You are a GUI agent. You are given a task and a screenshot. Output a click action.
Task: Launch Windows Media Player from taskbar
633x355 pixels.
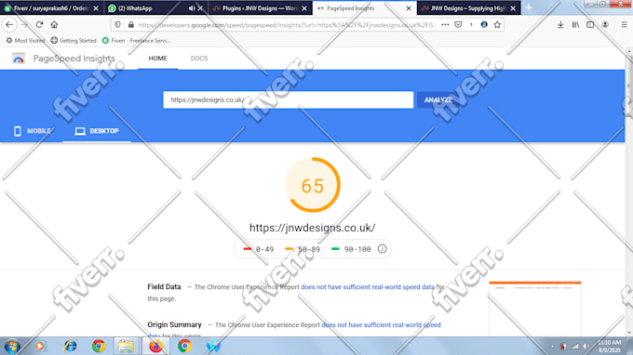pyautogui.click(x=40, y=346)
